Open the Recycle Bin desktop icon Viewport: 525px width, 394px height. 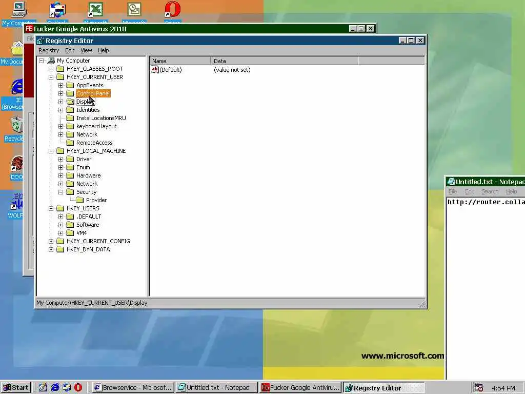(x=13, y=129)
